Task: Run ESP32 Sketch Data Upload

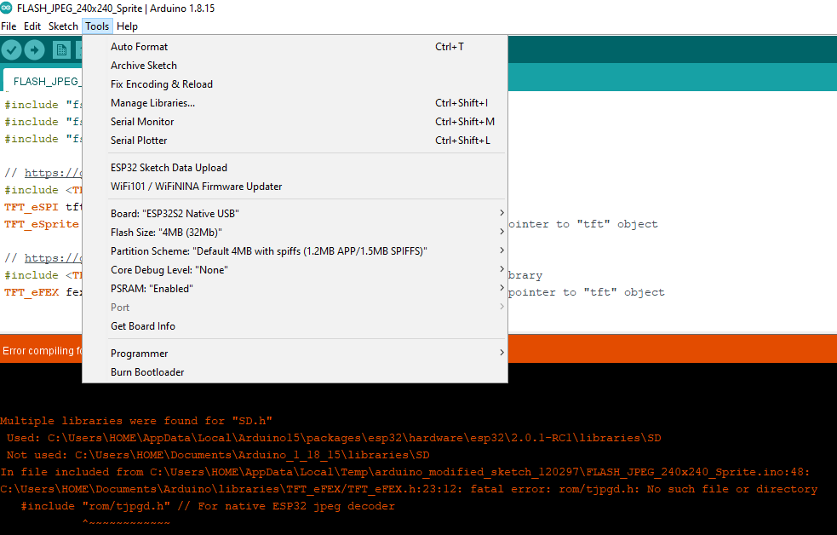Action: [x=295, y=167]
